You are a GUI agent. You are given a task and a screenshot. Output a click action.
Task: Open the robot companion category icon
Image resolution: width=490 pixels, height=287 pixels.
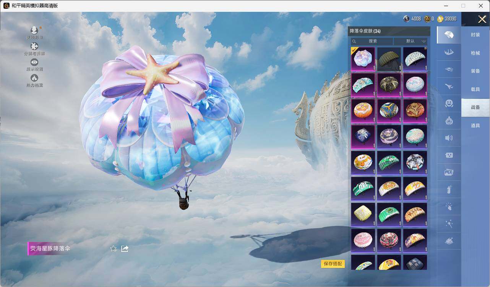click(x=449, y=121)
